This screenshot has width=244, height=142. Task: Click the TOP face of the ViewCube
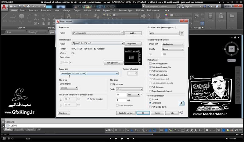pos(231,49)
